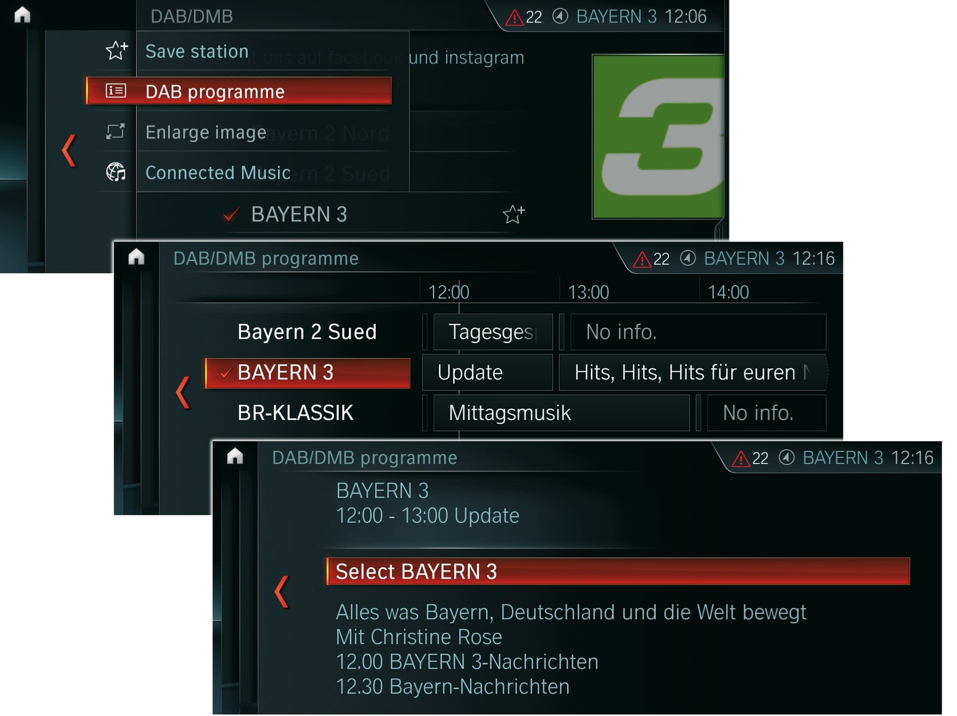Click the 13:00 marker on the programme timeline

click(588, 292)
